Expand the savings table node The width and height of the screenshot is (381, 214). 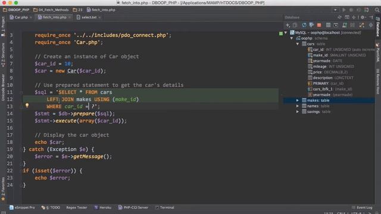[x=298, y=112]
